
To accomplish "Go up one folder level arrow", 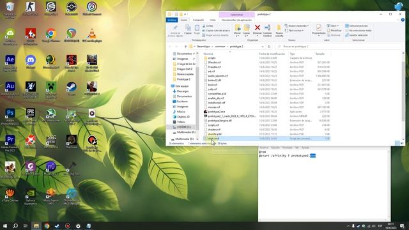I will pos(185,47).
